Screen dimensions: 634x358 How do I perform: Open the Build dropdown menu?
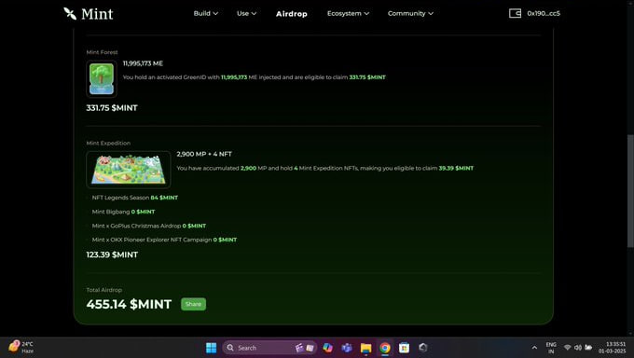pyautogui.click(x=206, y=13)
